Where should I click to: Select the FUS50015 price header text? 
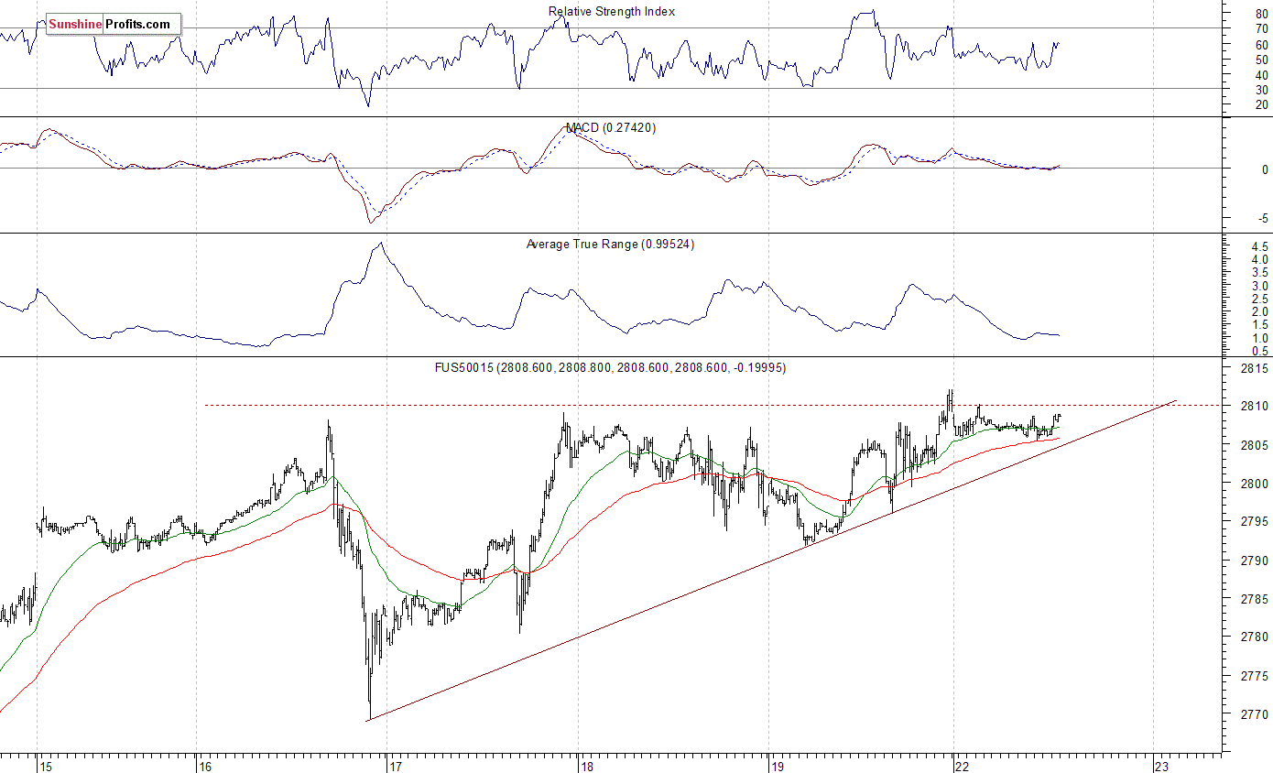(x=610, y=367)
